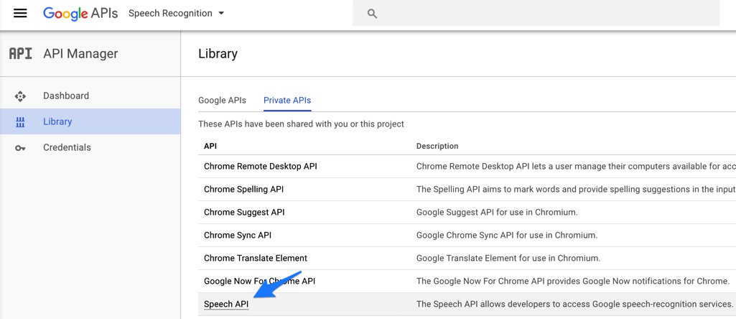
Task: Click the API Manager title text
Action: pos(80,54)
